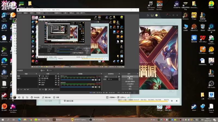The width and height of the screenshot is (218, 122).
Task: Open 文件(F) menu in OBS
Action: tap(20, 13)
